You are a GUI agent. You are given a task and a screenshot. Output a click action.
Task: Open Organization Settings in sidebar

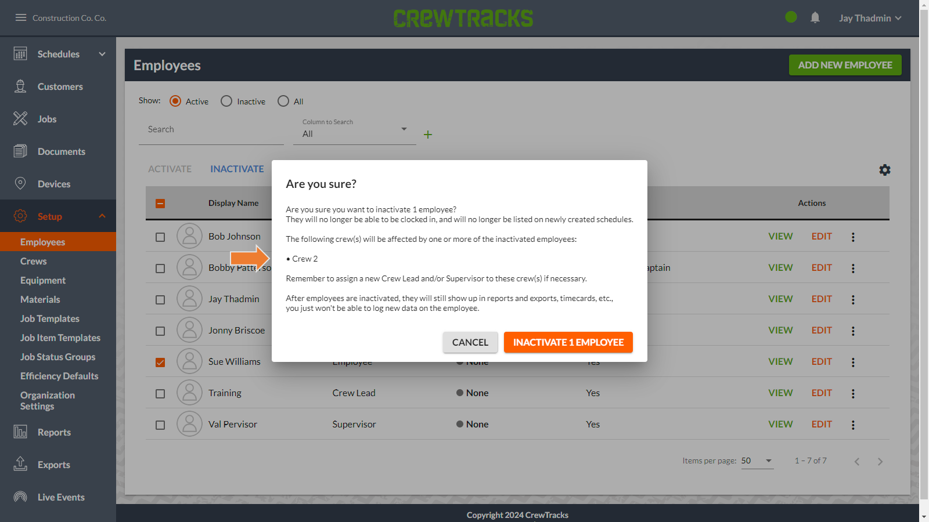pos(48,401)
